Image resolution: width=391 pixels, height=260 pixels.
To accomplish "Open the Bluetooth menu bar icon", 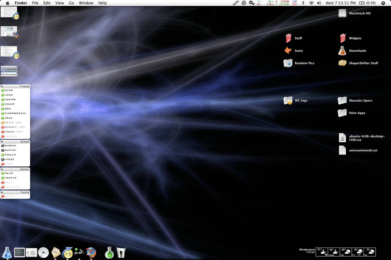I will 303,3.
